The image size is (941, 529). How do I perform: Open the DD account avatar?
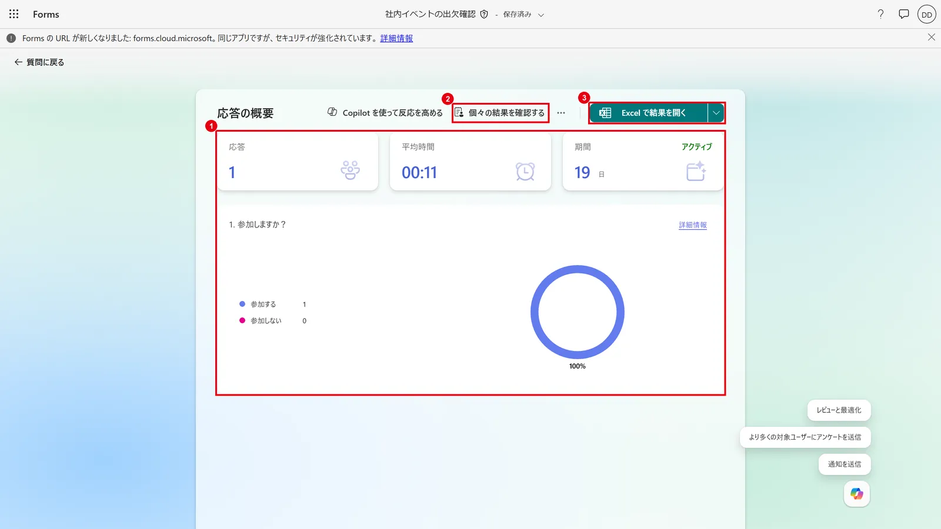pyautogui.click(x=927, y=15)
